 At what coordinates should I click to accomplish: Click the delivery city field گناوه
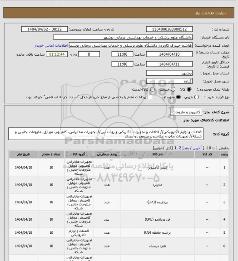tap(169, 81)
